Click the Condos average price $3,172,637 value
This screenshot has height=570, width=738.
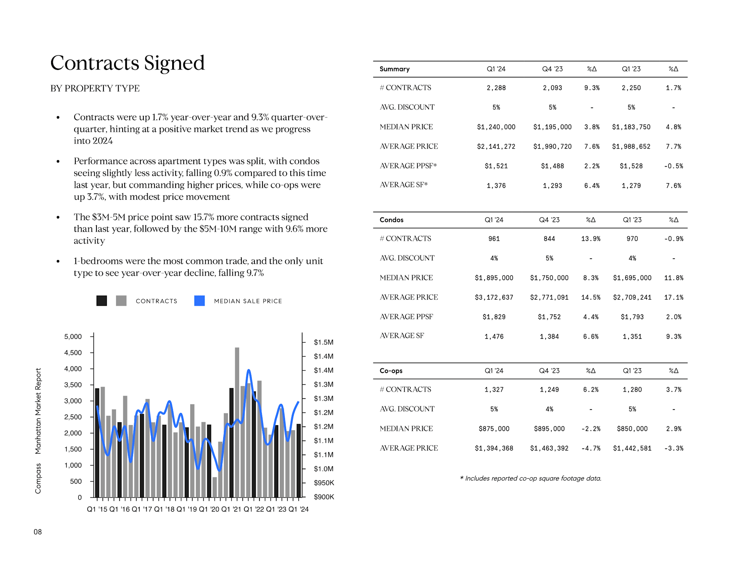(x=494, y=297)
